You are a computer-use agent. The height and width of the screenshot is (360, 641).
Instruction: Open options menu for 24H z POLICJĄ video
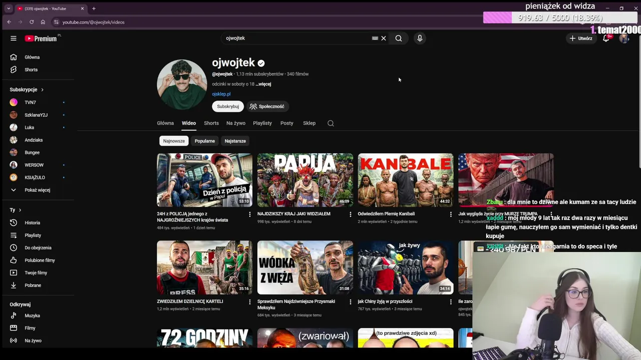click(249, 214)
